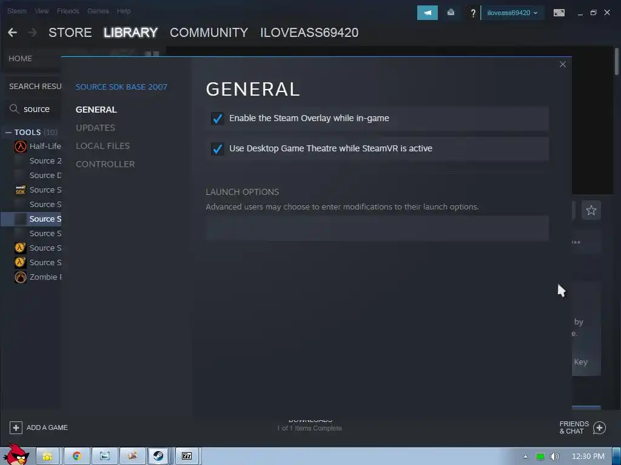
Task: Uncheck Desktop Game Theatre for SteamVR
Action: coord(218,149)
